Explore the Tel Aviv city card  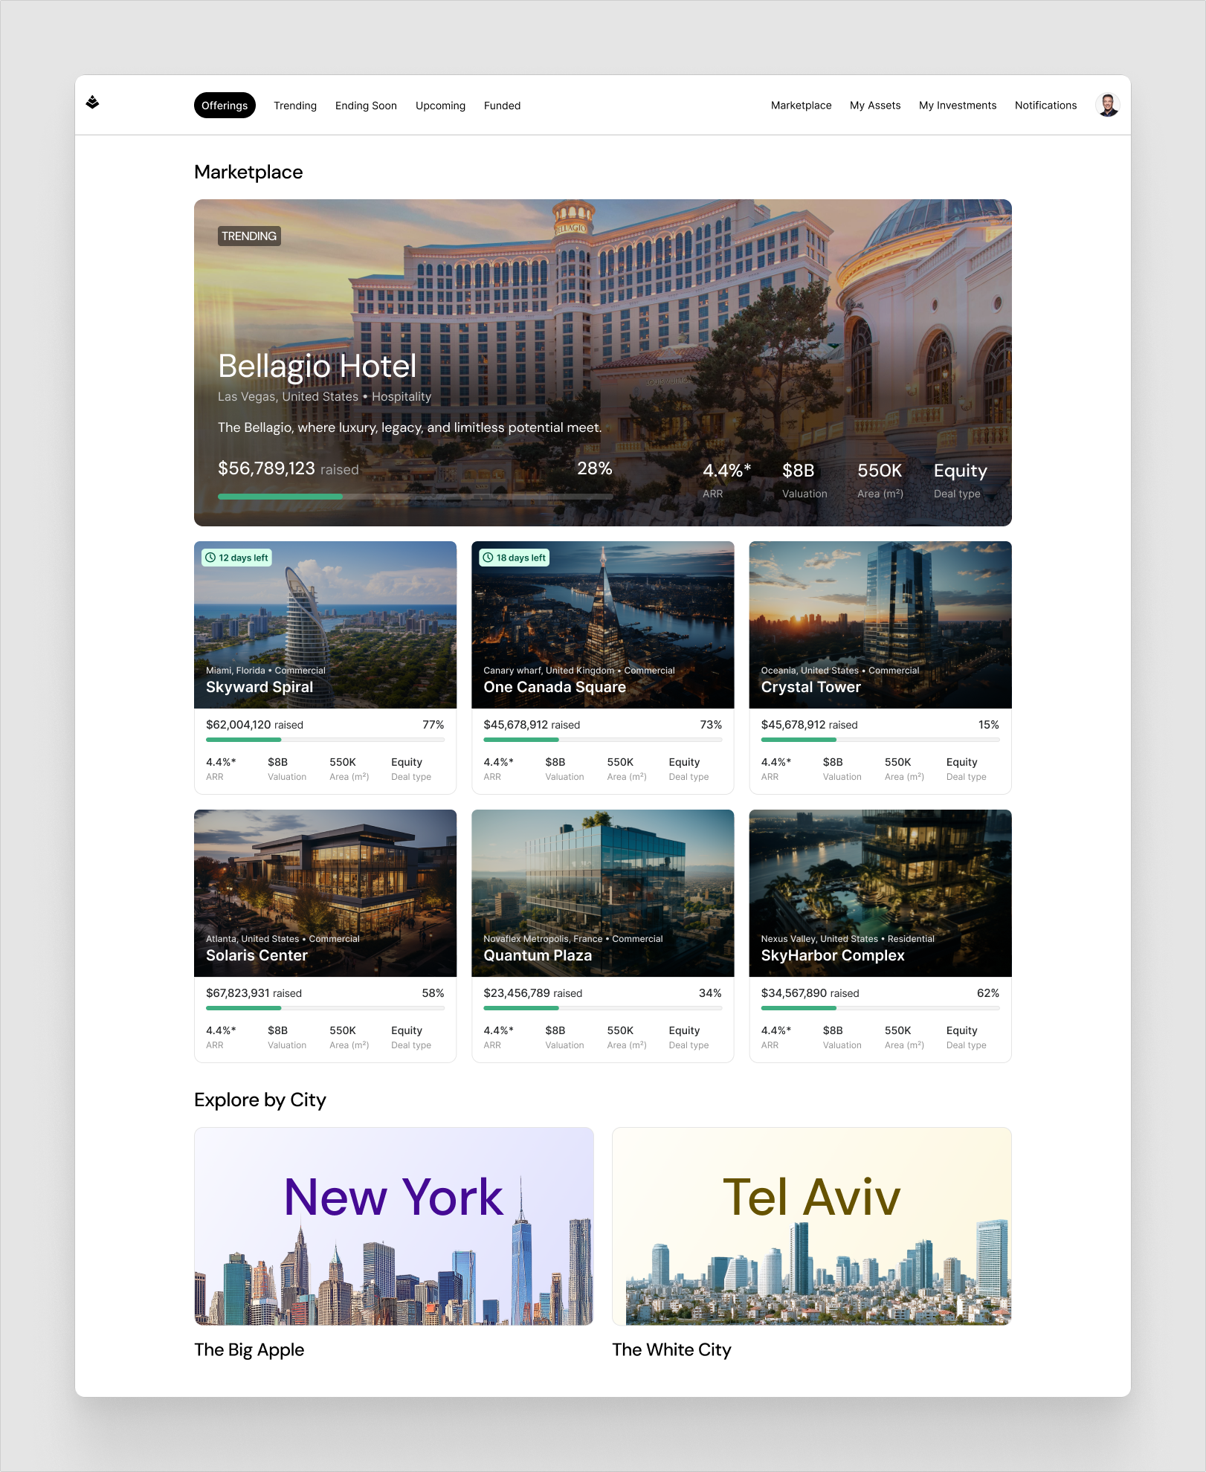tap(812, 1226)
